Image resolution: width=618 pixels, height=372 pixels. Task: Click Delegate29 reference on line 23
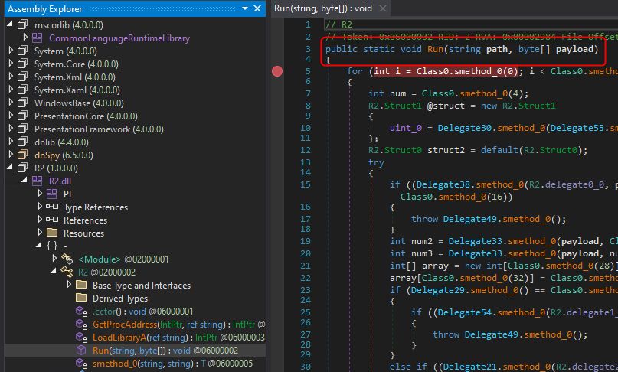(437, 290)
